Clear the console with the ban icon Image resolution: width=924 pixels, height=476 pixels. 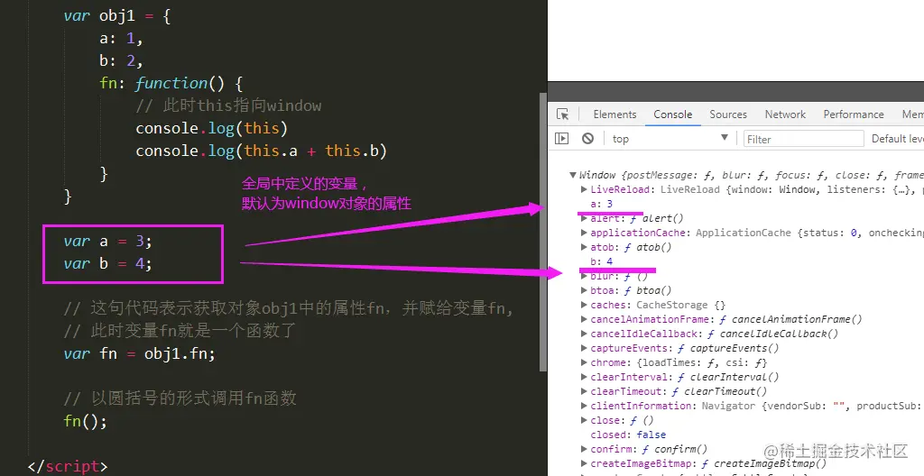pos(587,139)
